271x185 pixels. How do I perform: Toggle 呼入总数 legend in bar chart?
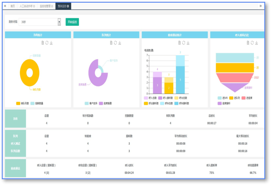point(149,97)
